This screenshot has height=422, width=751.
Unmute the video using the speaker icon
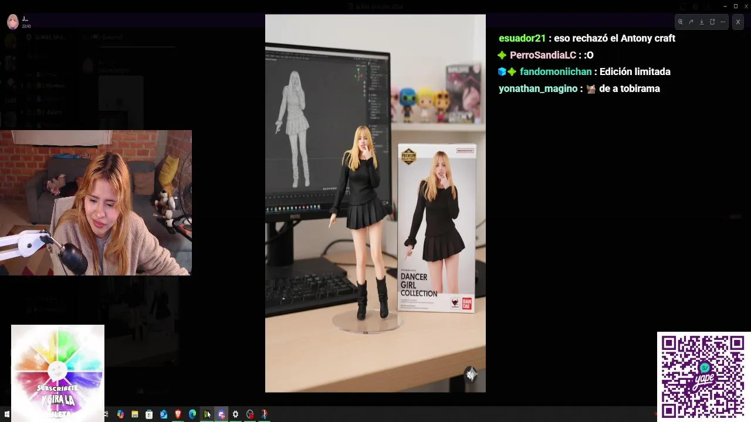click(471, 375)
